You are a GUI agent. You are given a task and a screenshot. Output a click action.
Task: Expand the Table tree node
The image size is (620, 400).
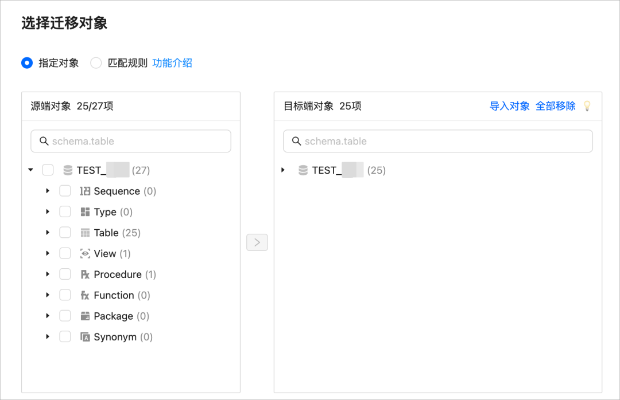pyautogui.click(x=48, y=232)
